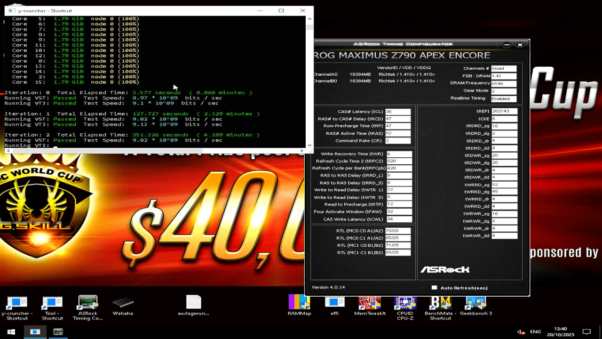Click the Four Activate Window (tFAW) field
Screen dimensions: 602x339
(x=399, y=212)
